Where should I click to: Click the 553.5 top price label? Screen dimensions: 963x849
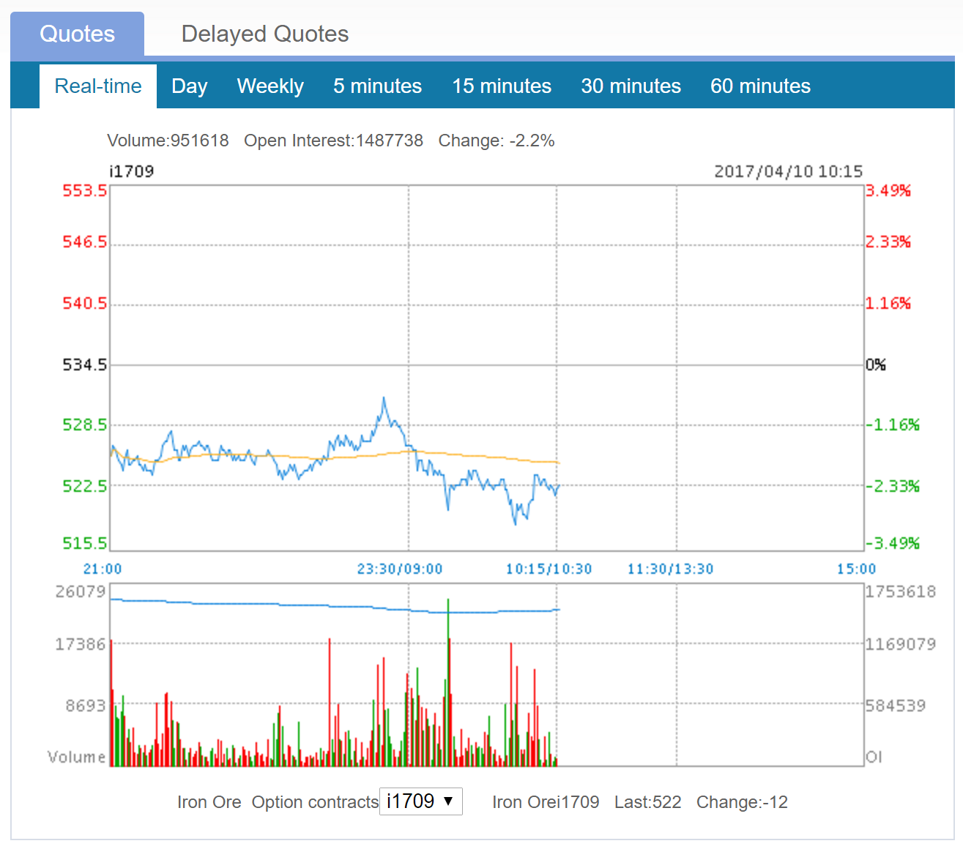click(84, 191)
